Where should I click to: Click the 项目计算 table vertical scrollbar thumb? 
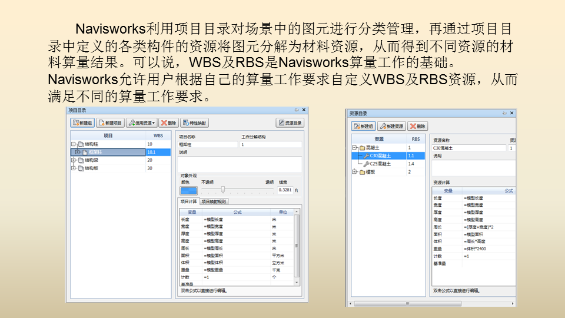click(297, 246)
